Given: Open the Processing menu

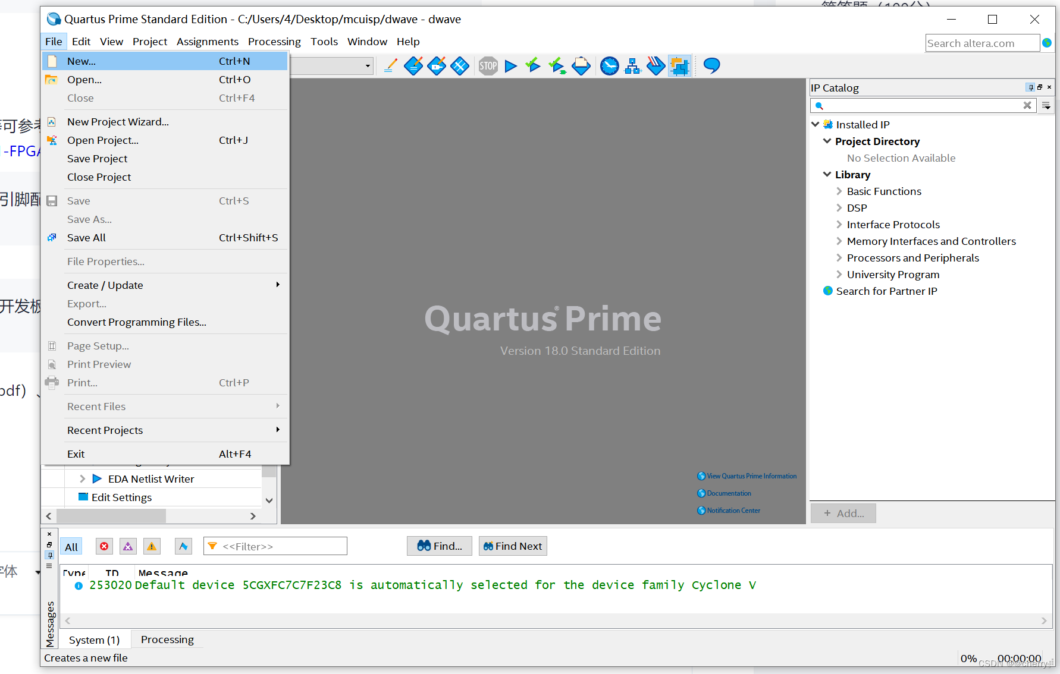Looking at the screenshot, I should [x=274, y=41].
